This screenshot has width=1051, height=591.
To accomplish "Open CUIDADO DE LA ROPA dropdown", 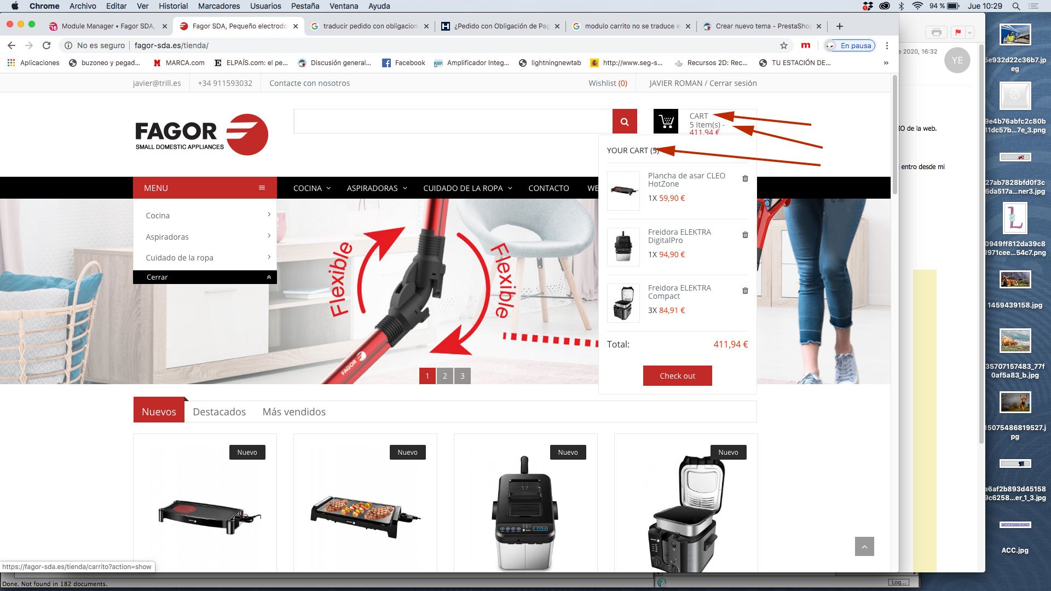I will coord(467,188).
